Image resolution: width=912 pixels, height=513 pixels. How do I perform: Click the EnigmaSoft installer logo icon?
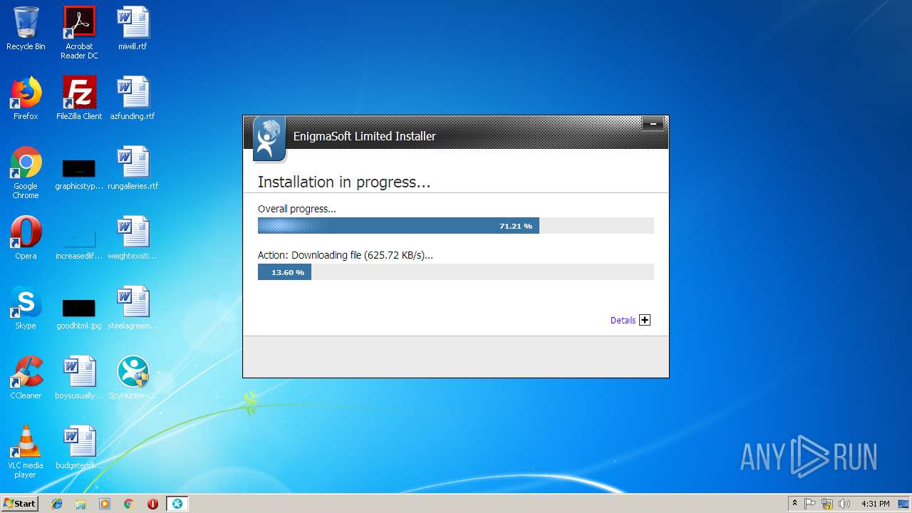click(x=269, y=139)
